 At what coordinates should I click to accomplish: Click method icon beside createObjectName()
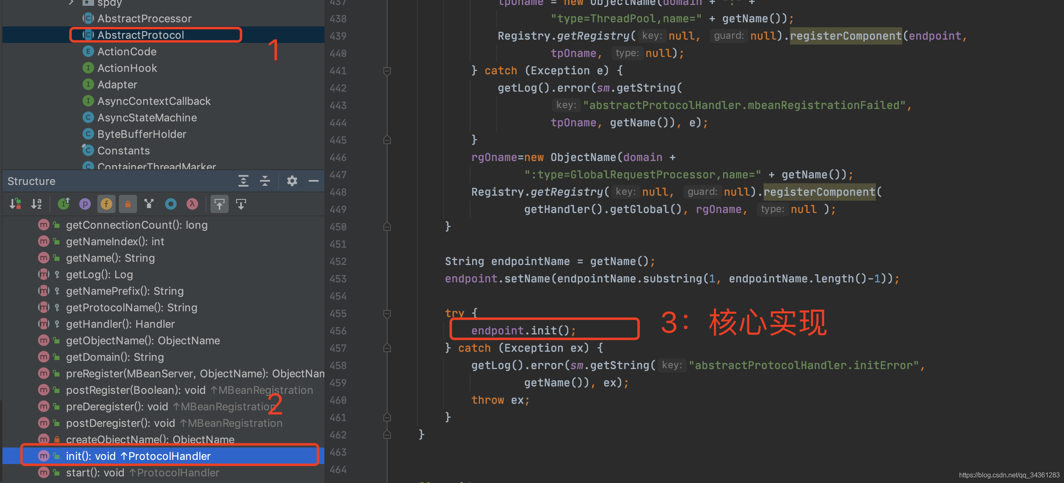pos(44,439)
